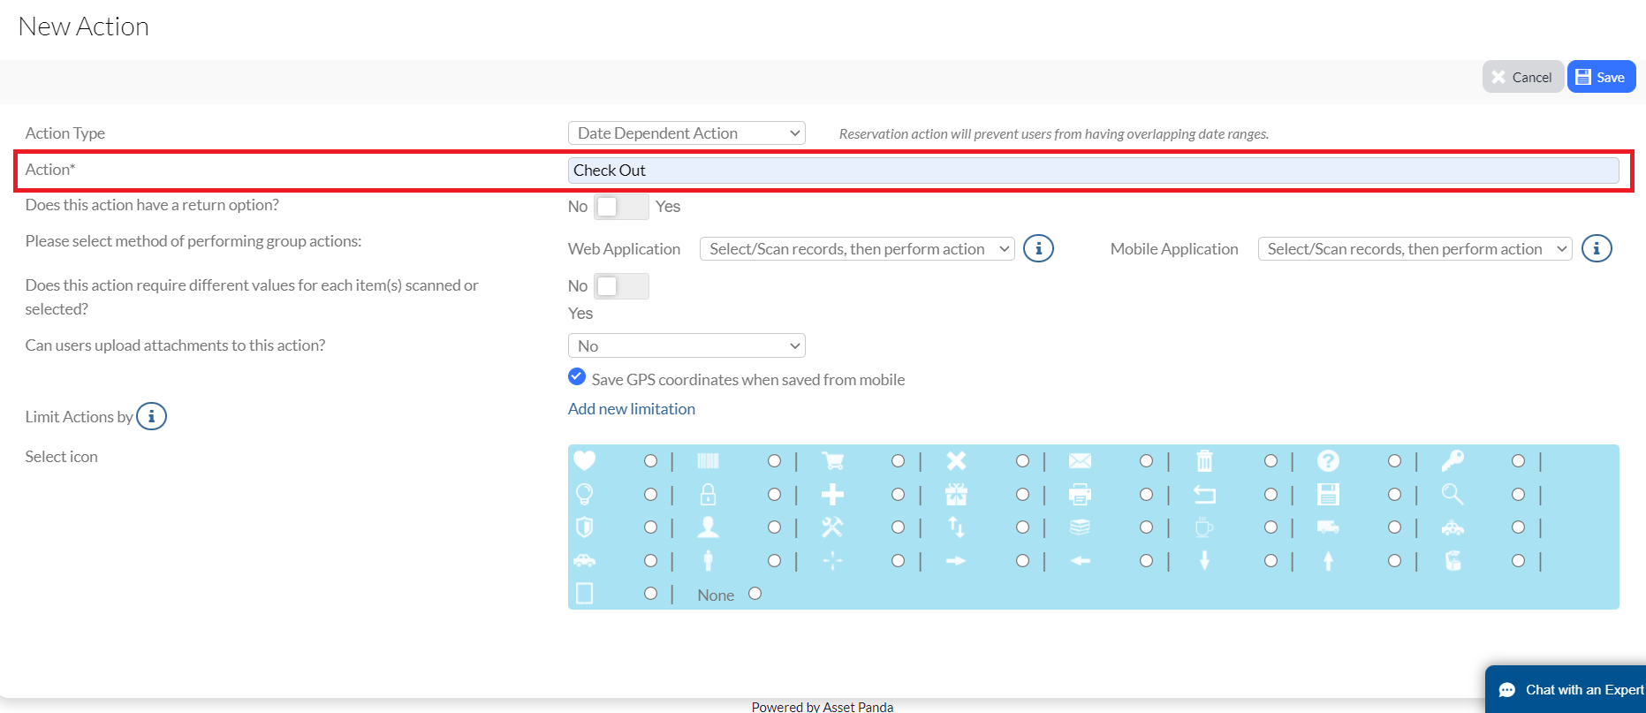Click the Action name field containing Check Out

(1093, 171)
